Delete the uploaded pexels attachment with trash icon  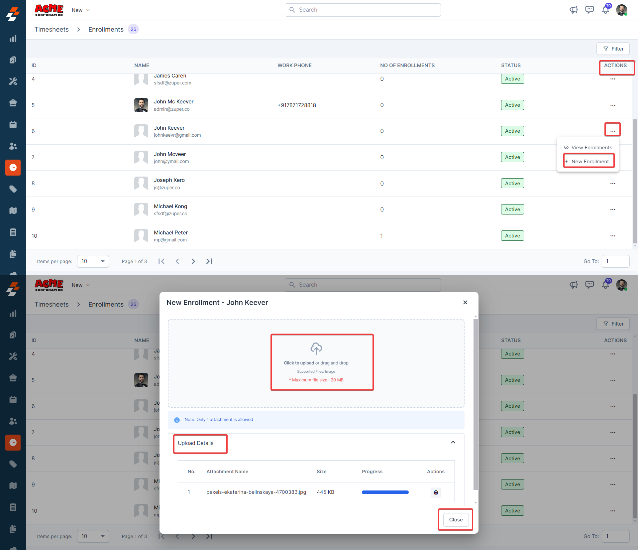pyautogui.click(x=436, y=492)
